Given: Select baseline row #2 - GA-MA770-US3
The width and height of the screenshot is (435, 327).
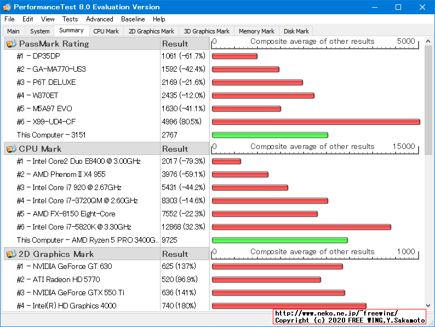Looking at the screenshot, I should pos(82,69).
